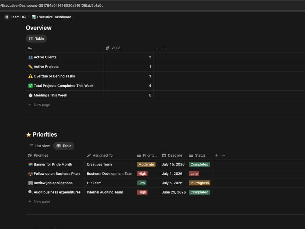Open Review job applications page
The image size is (305, 229).
click(x=53, y=183)
